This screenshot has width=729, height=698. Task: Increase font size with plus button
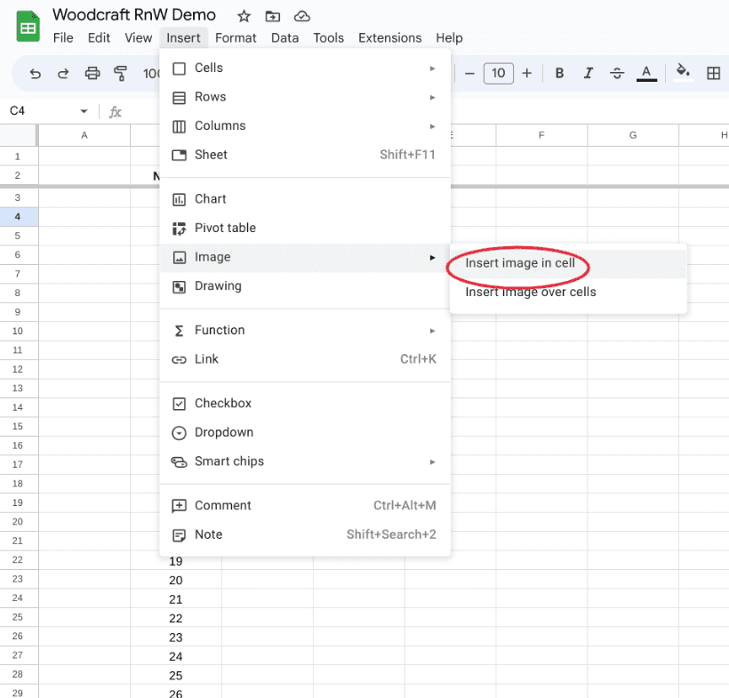(527, 73)
